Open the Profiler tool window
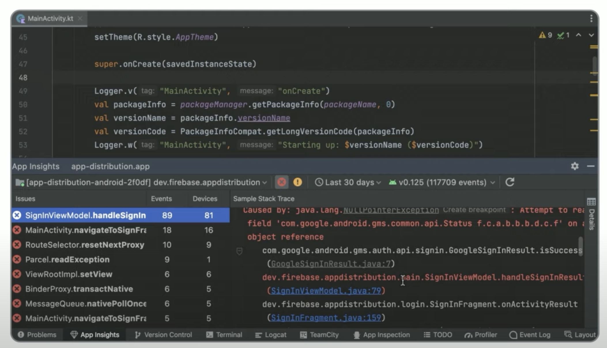The image size is (607, 348). [480, 335]
